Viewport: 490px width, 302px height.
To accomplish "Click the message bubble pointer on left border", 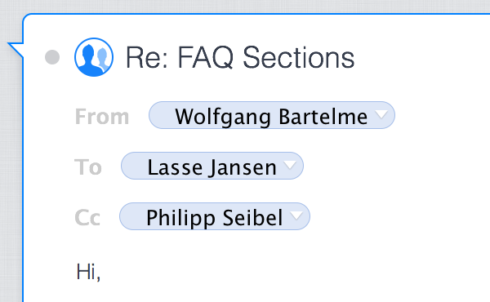I will pyautogui.click(x=16, y=49).
